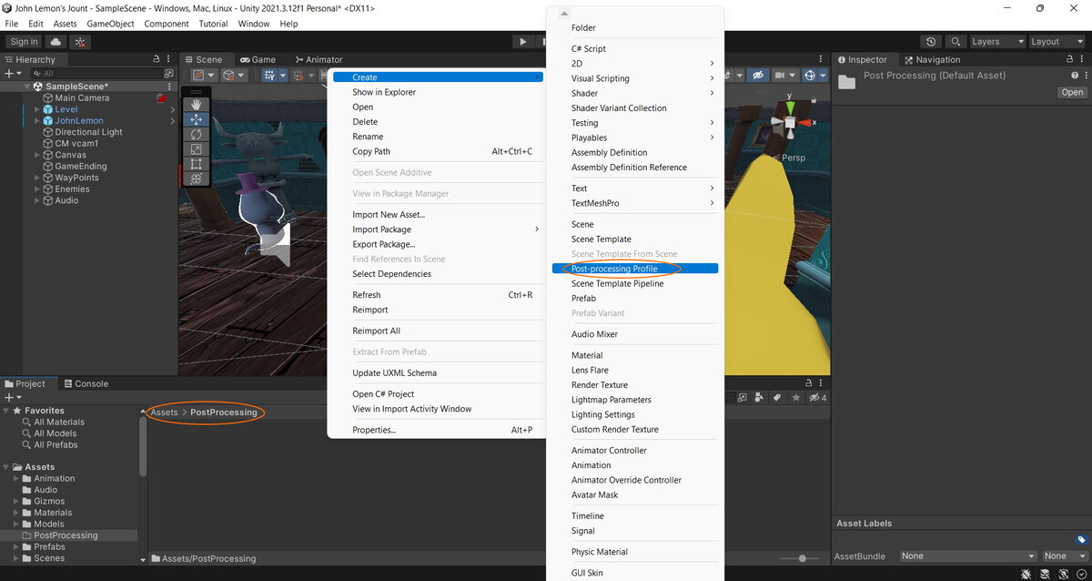Click the global search magnifier icon
Screen dimensions: 1092x581
click(x=955, y=42)
